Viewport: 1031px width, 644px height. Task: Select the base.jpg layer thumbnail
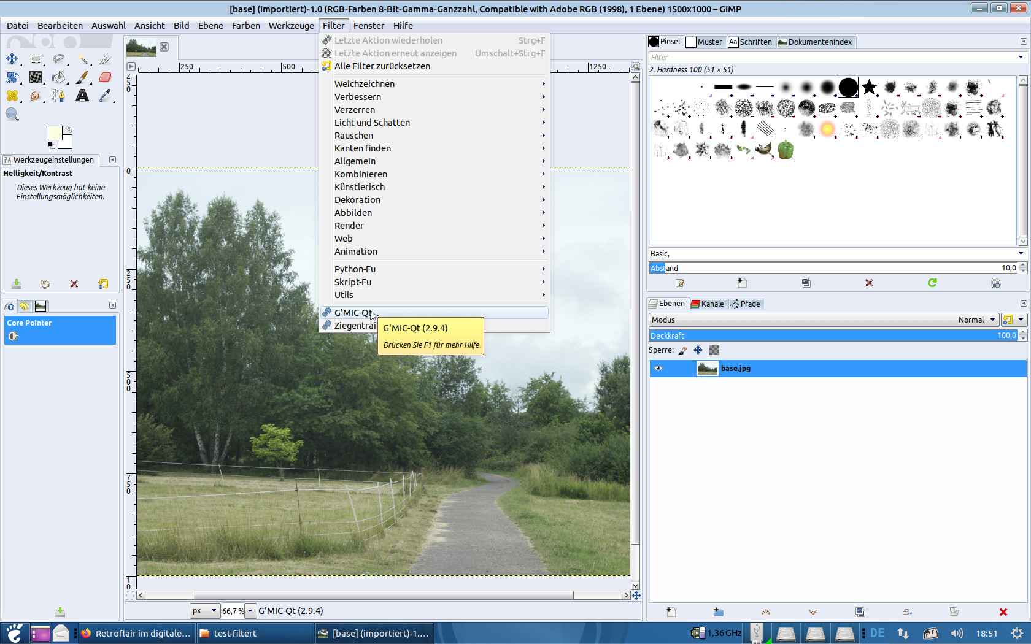click(708, 368)
